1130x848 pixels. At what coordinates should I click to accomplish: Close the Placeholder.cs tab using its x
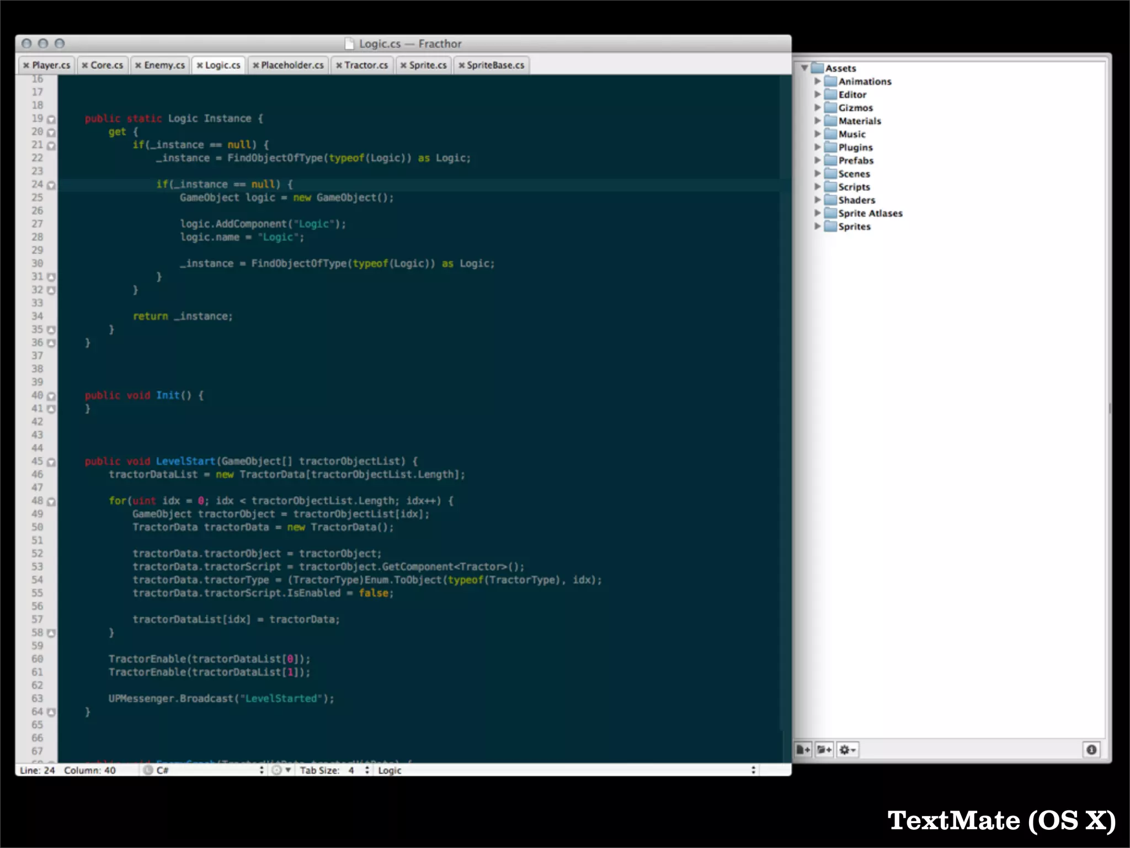pyautogui.click(x=255, y=65)
